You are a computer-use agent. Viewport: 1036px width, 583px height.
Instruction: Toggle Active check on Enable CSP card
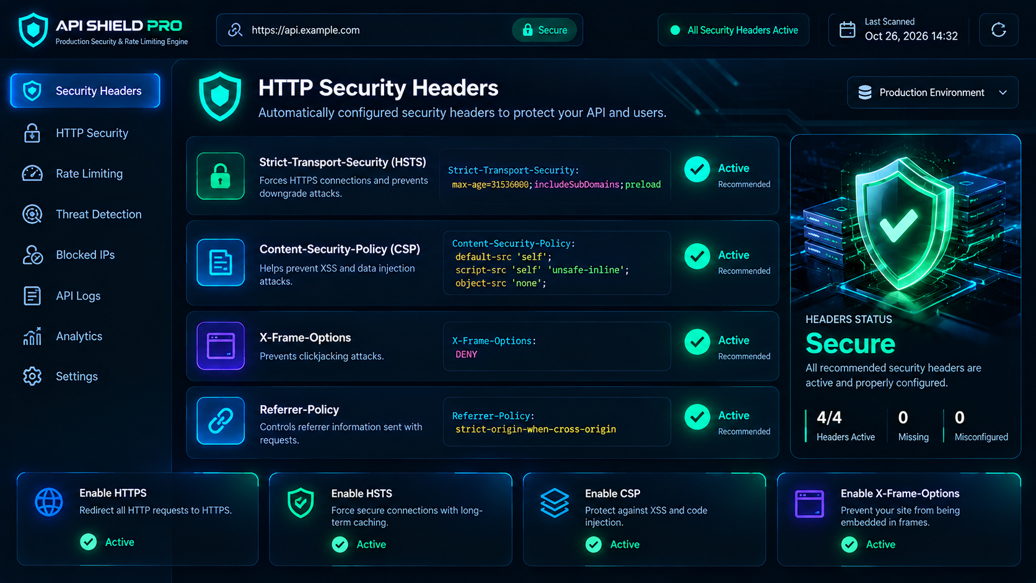tap(594, 545)
